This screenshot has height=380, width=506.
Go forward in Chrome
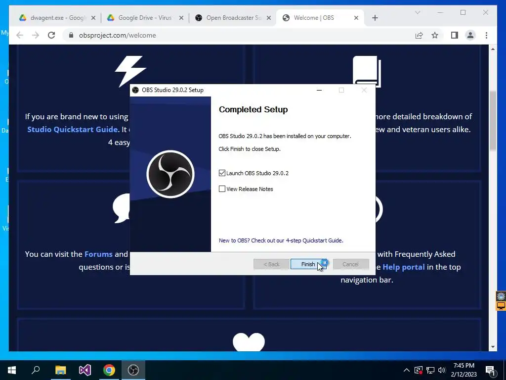36,35
